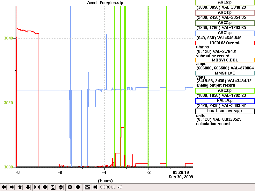Click the -2 hours x-axis label
Image resolution: width=255 pixels, height=191 pixels.
pyautogui.click(x=149, y=173)
